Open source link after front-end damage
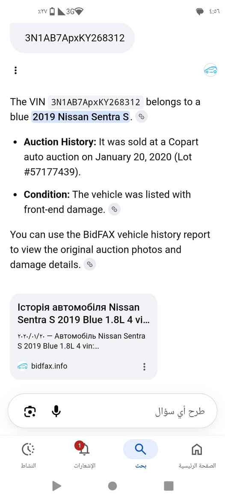Image resolution: width=225 pixels, height=501 pixels. (114, 210)
